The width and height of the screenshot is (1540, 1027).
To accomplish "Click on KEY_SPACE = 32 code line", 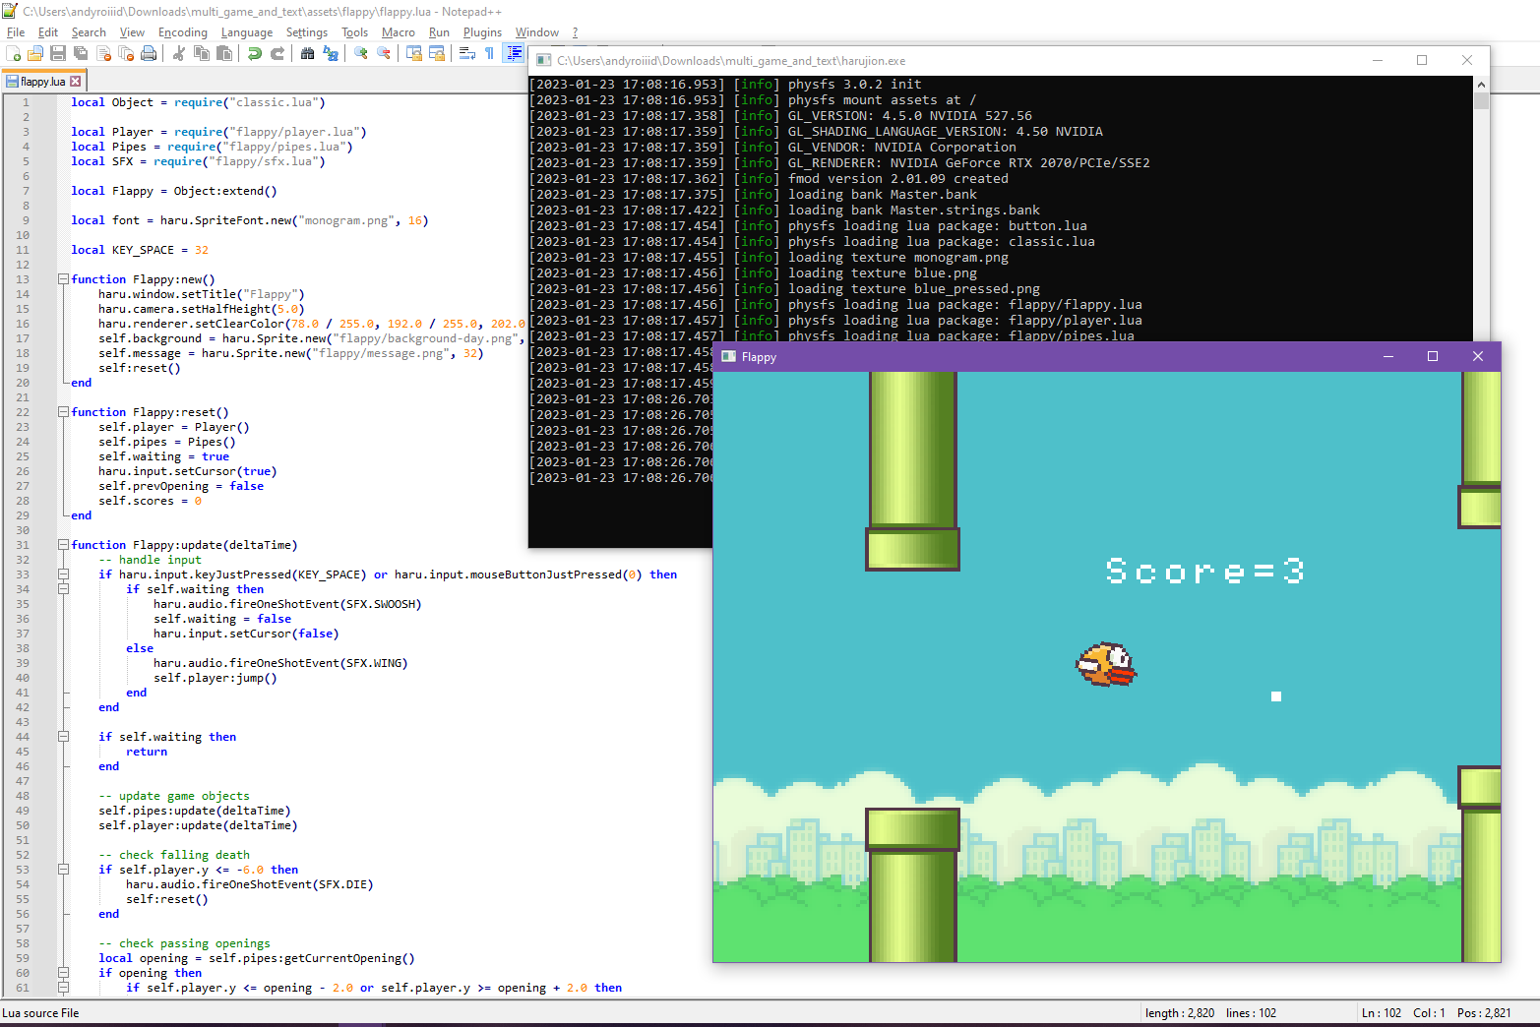I will 140,250.
